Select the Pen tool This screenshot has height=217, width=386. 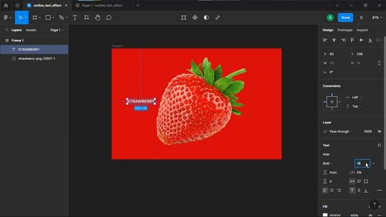62,17
